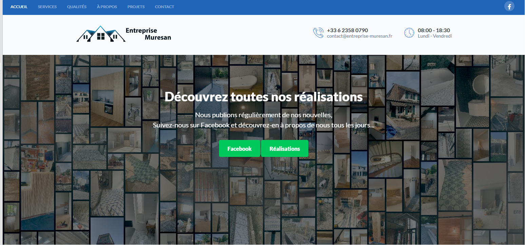This screenshot has height=245, width=525.
Task: Click the Entreprise Muresan logo text
Action: point(148,34)
